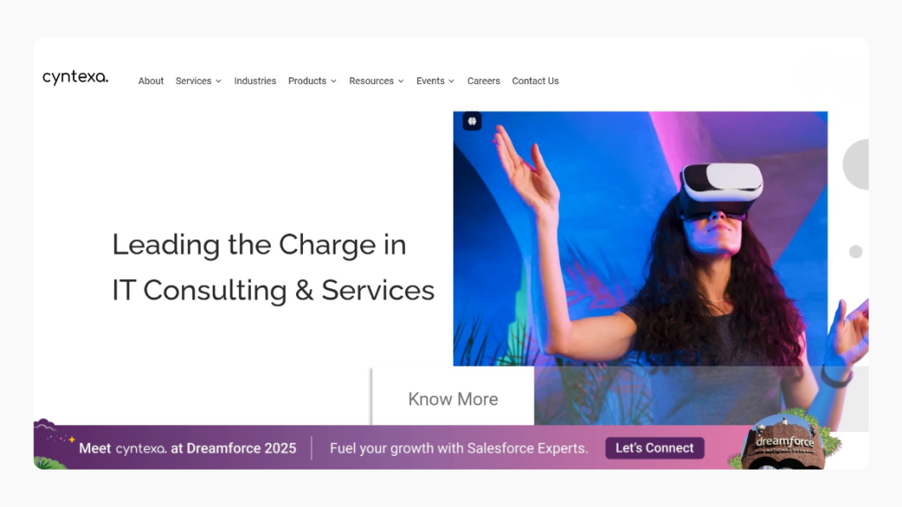902x507 pixels.
Task: Click the small gray dot beside the image
Action: point(856,252)
